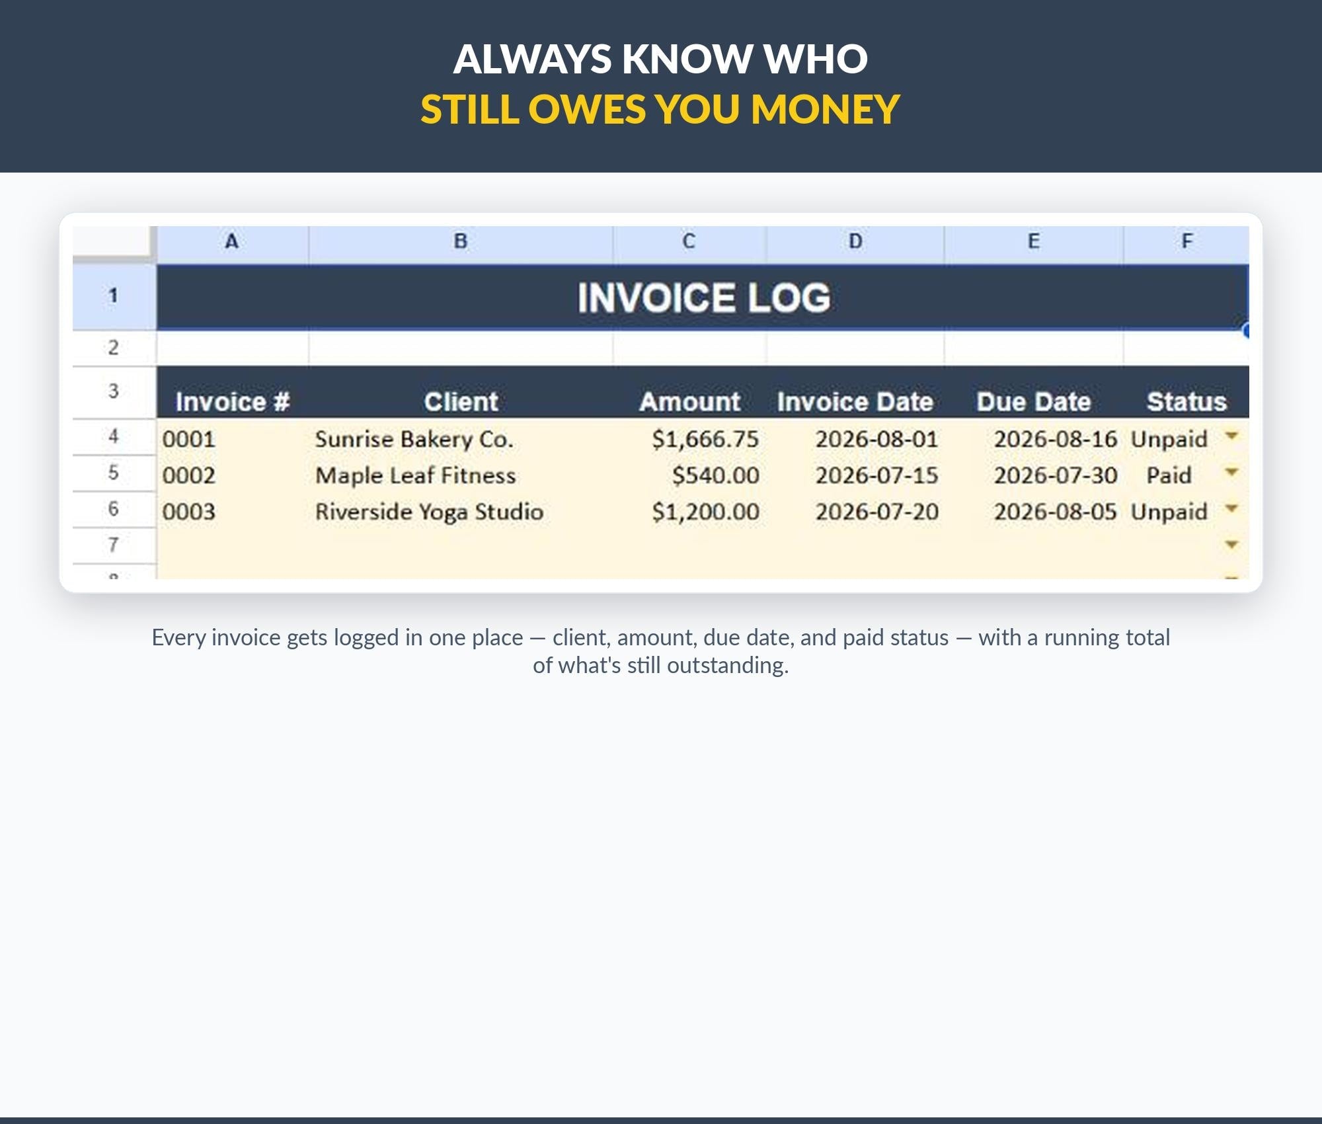Select row 3 header

coord(114,391)
